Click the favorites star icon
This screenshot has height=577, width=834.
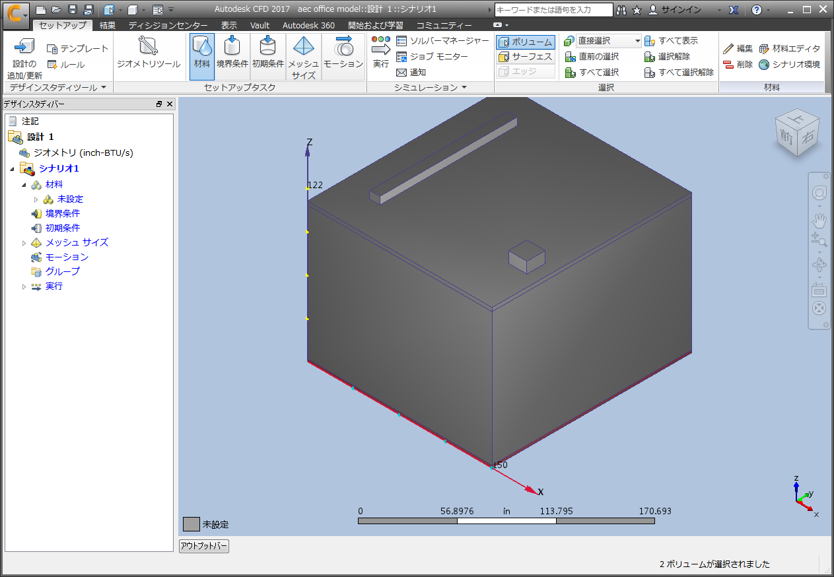coord(637,10)
